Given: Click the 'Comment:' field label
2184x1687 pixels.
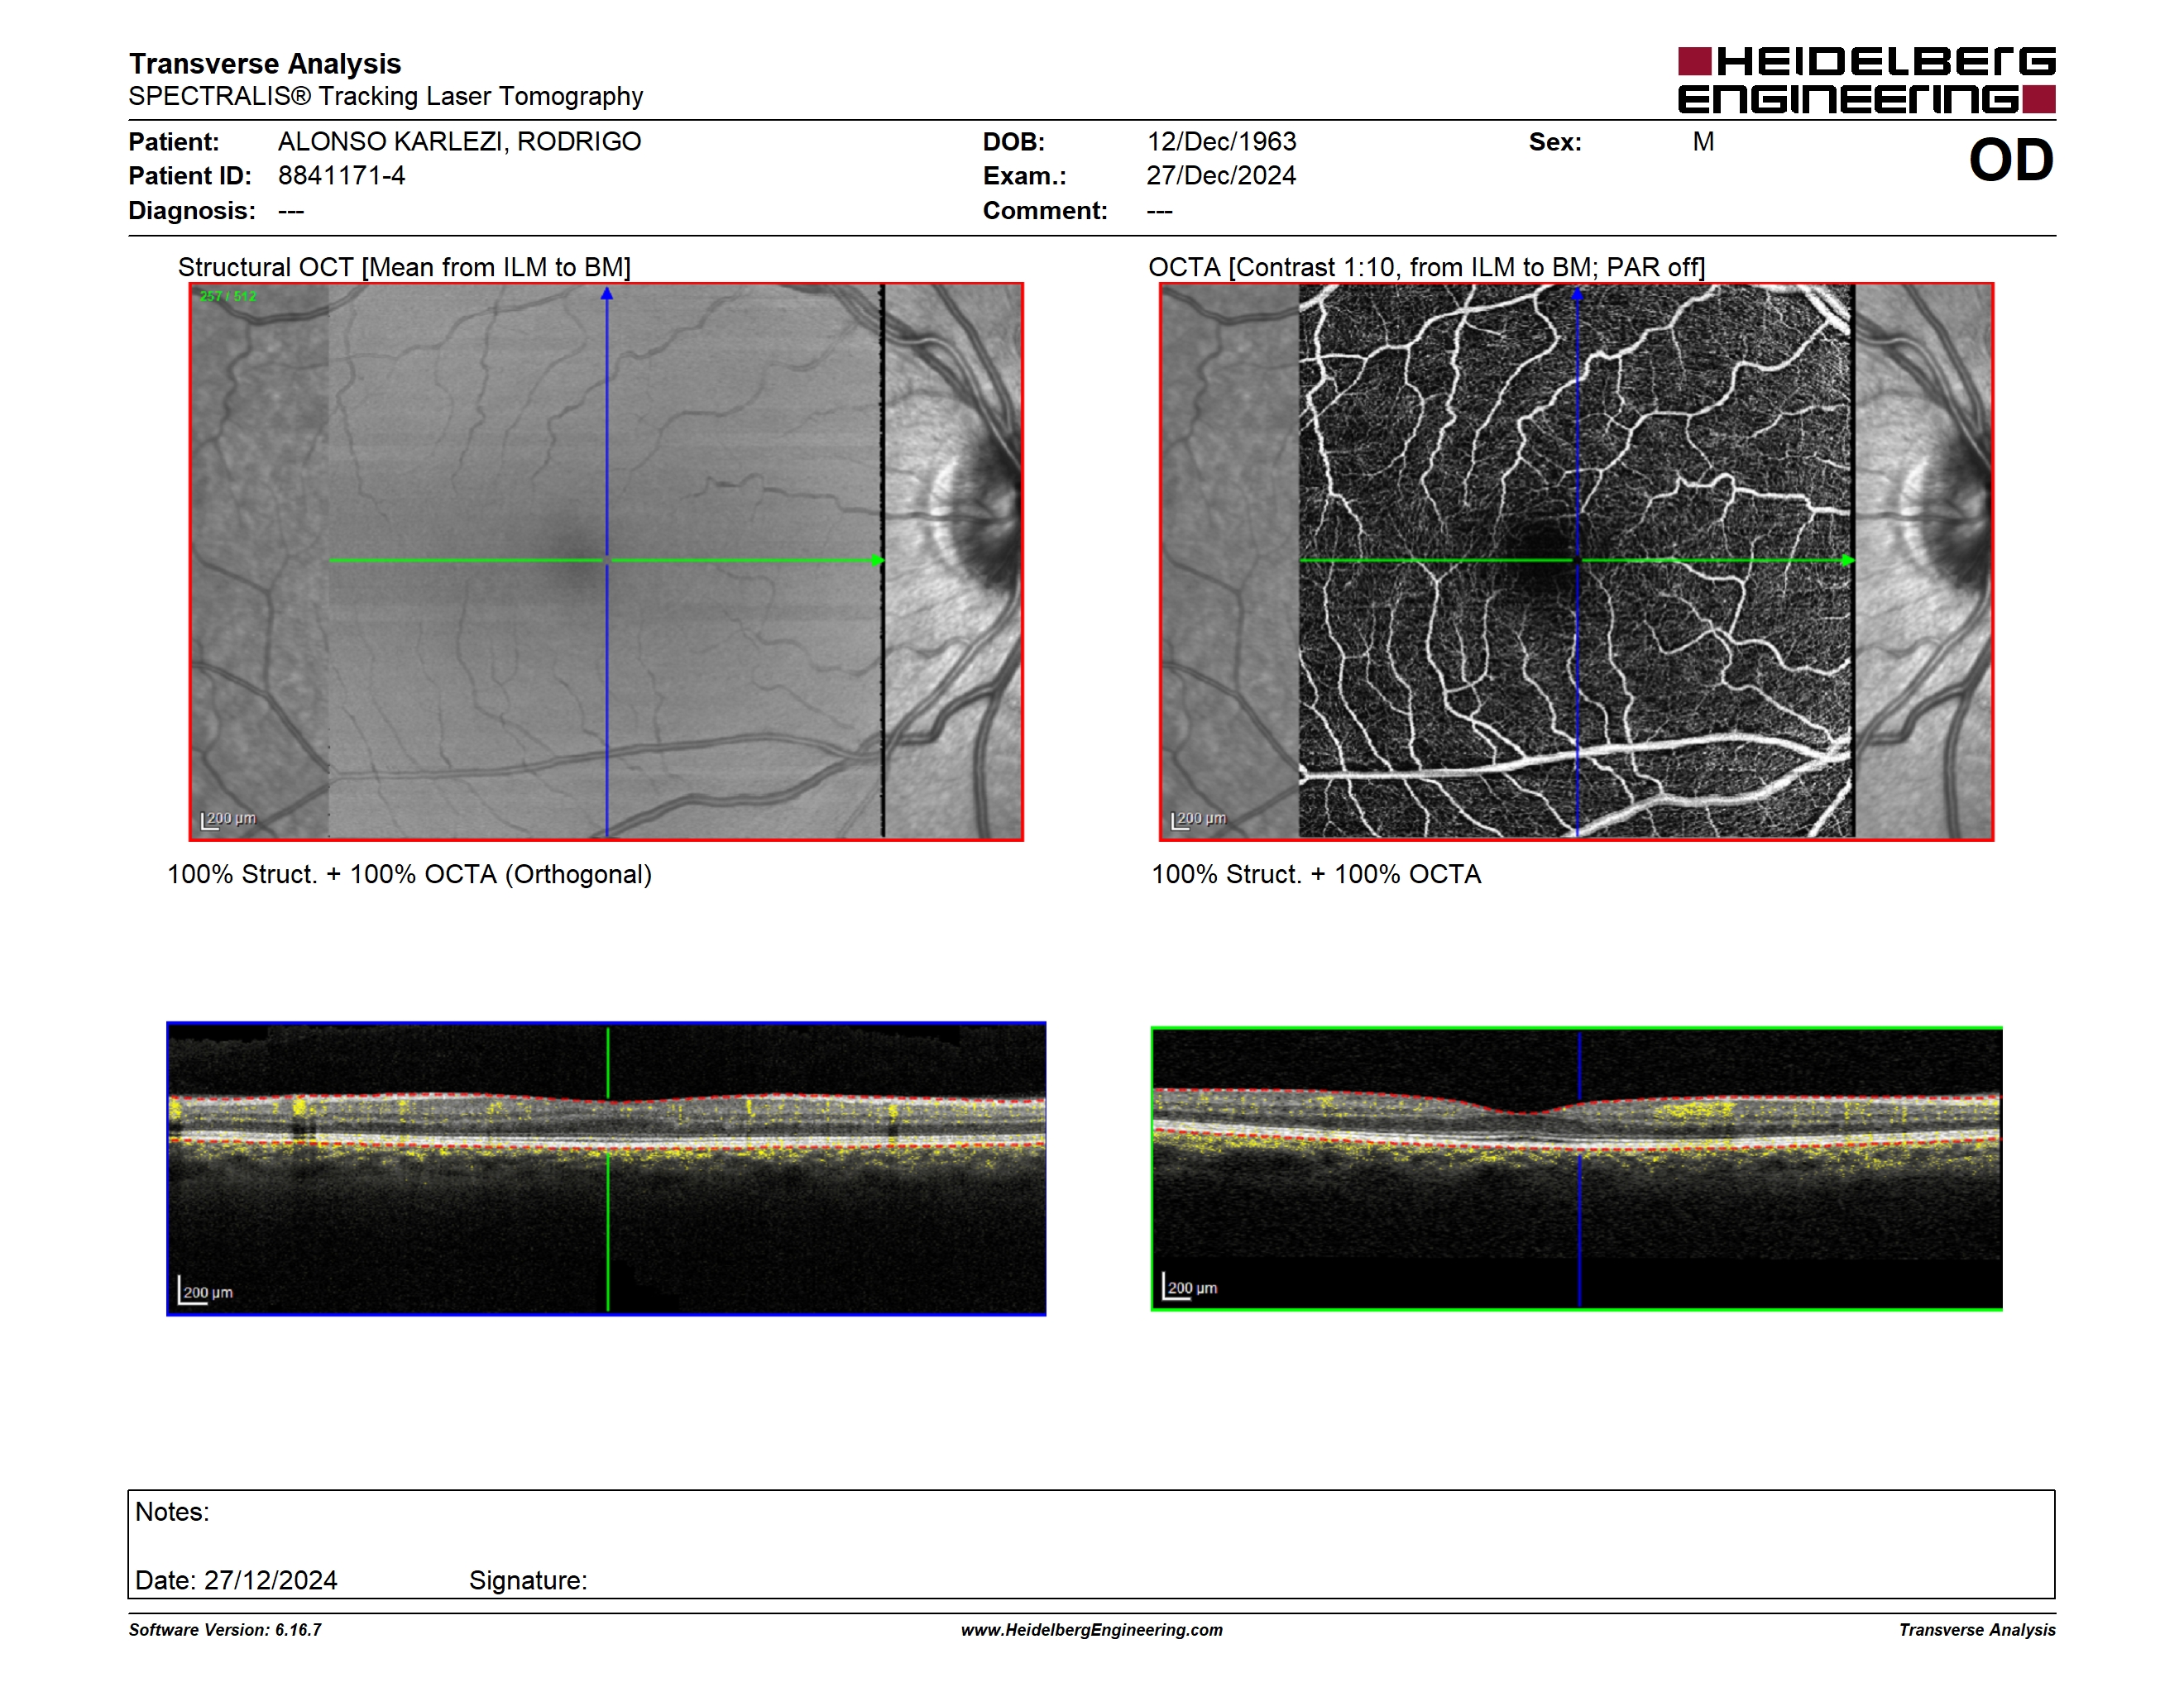Looking at the screenshot, I should point(1045,211).
